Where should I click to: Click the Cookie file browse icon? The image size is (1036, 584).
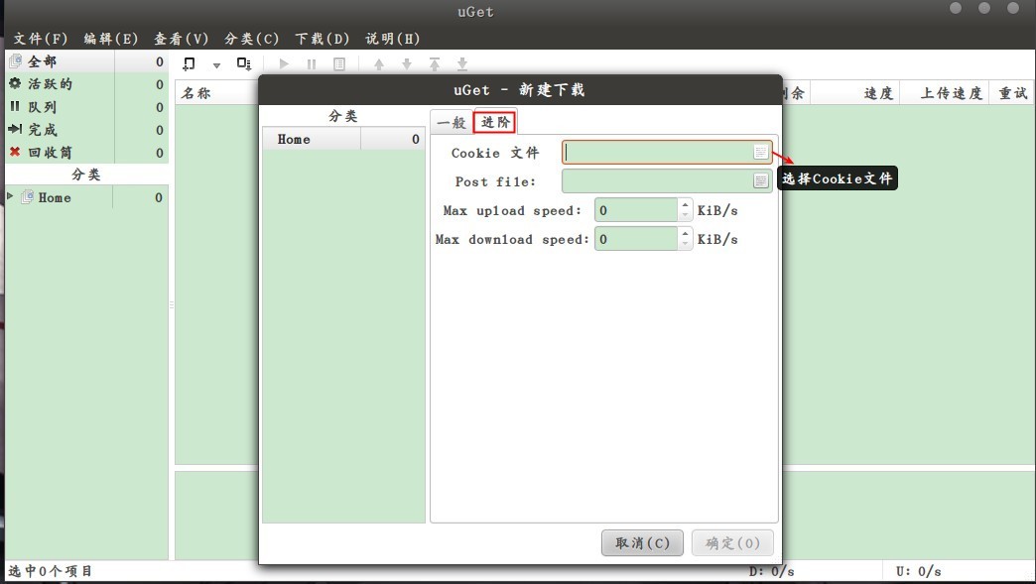click(761, 153)
